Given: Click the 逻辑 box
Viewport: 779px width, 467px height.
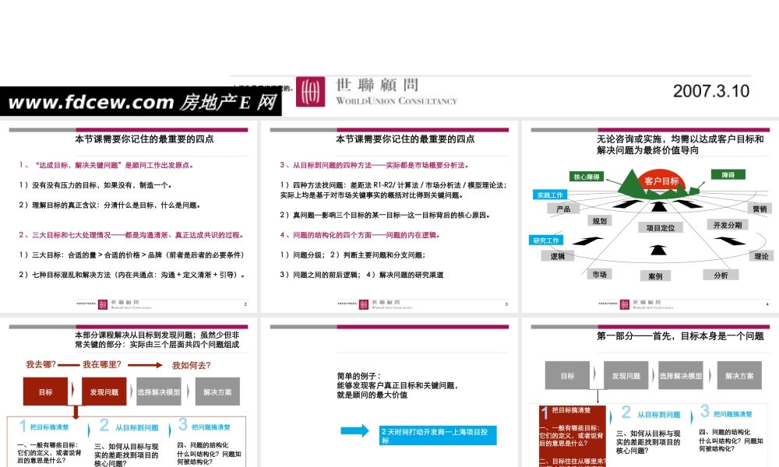Looking at the screenshot, I should coord(558,256).
